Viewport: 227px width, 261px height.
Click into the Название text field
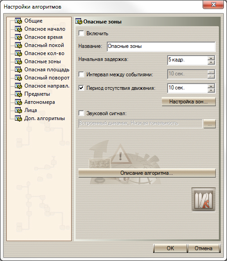coord(161,46)
